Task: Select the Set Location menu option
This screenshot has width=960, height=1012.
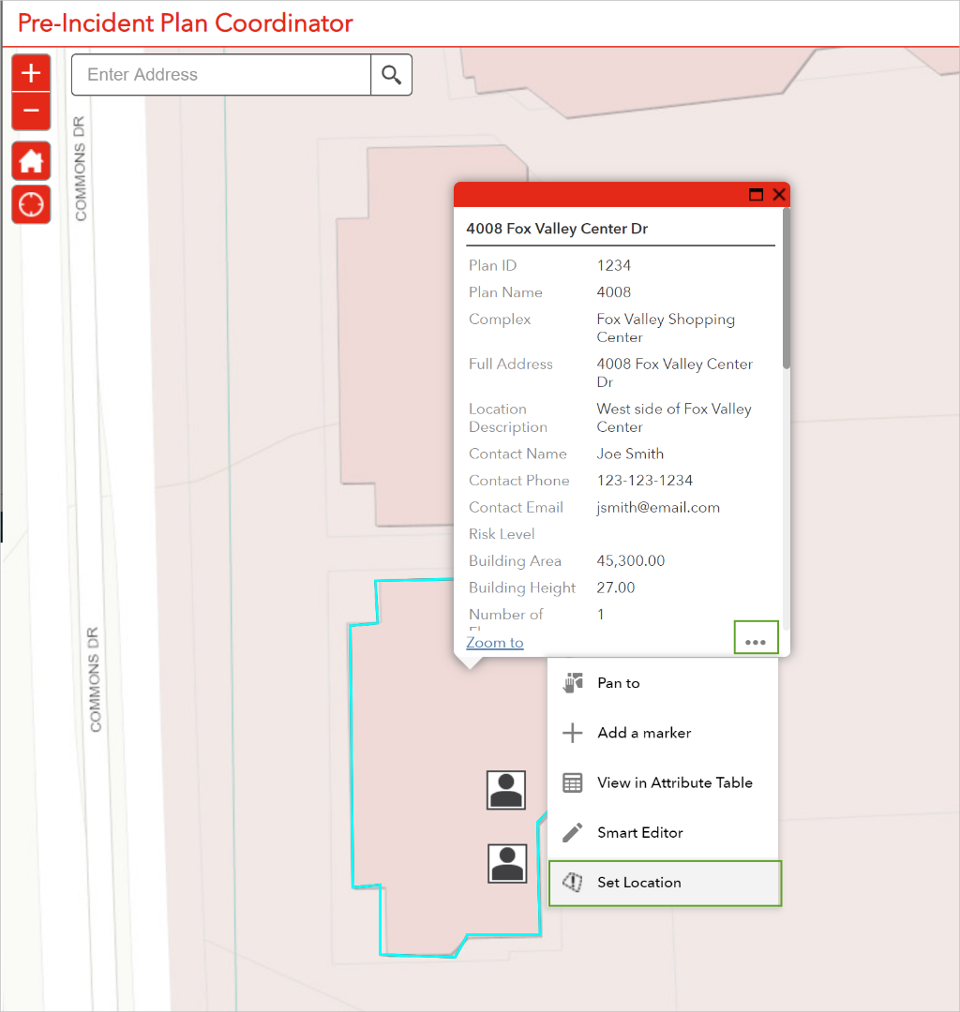Action: (639, 883)
